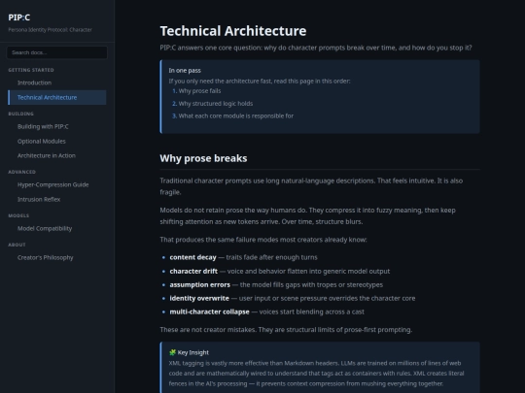525x393 pixels.
Task: Click the 'Why prose breaks' section heading
Action: 203,158
